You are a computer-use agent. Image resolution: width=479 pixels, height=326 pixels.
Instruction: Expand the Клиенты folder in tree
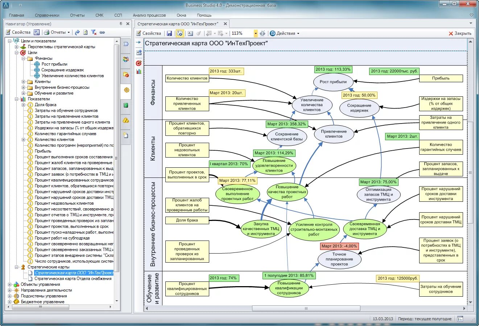[x=24, y=81]
